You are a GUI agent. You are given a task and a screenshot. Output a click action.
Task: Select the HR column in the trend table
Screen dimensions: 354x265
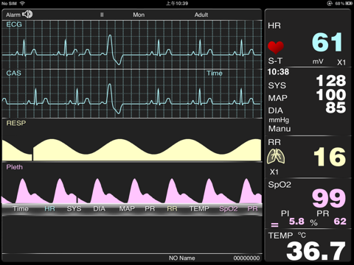[x=49, y=209]
